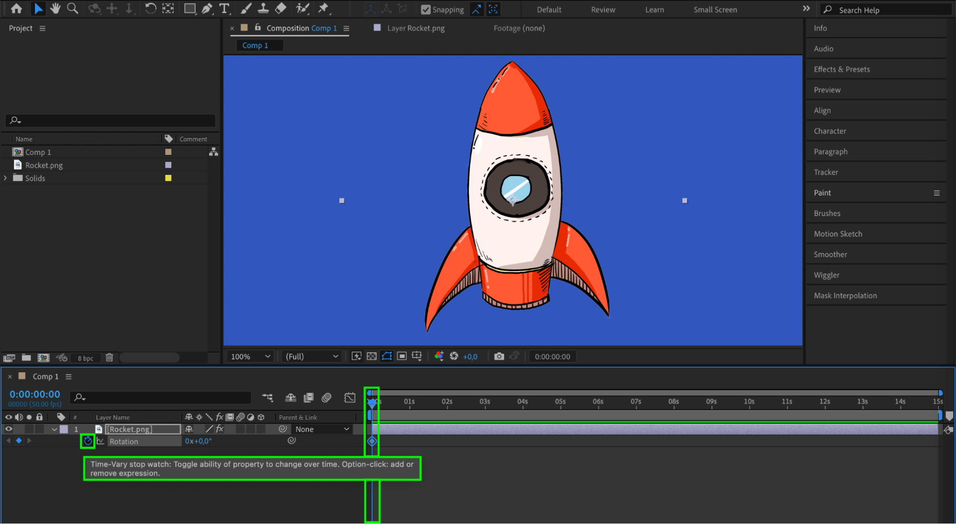The width and height of the screenshot is (956, 524).
Task: Open the Effects & Presets panel
Action: point(842,69)
